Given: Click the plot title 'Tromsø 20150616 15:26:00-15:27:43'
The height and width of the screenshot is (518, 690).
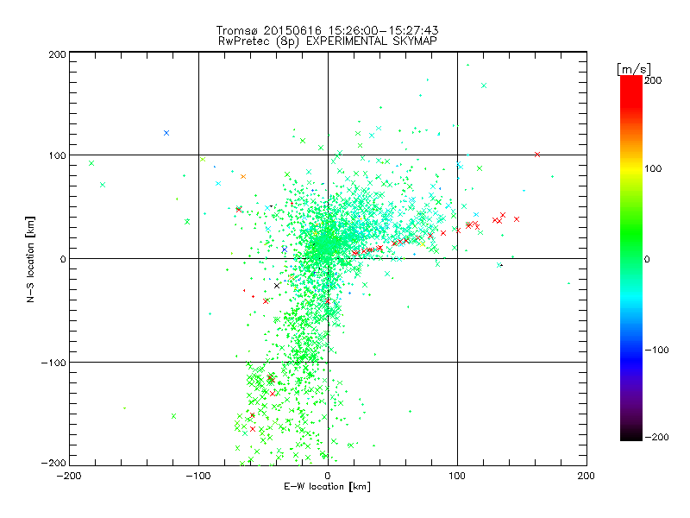Looking at the screenshot, I should pyautogui.click(x=327, y=30).
